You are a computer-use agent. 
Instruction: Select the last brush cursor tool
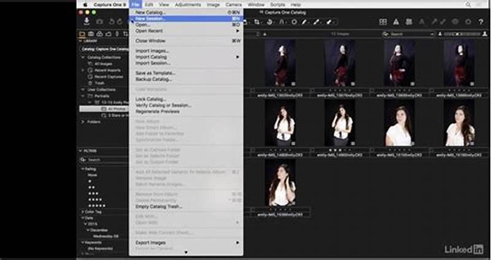tap(329, 22)
